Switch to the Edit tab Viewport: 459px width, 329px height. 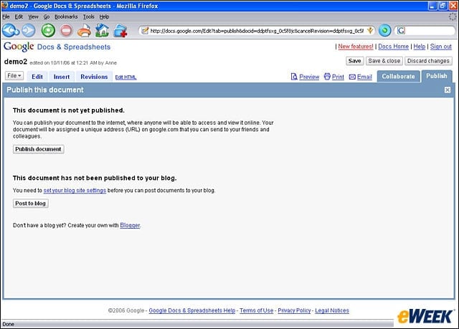(37, 77)
